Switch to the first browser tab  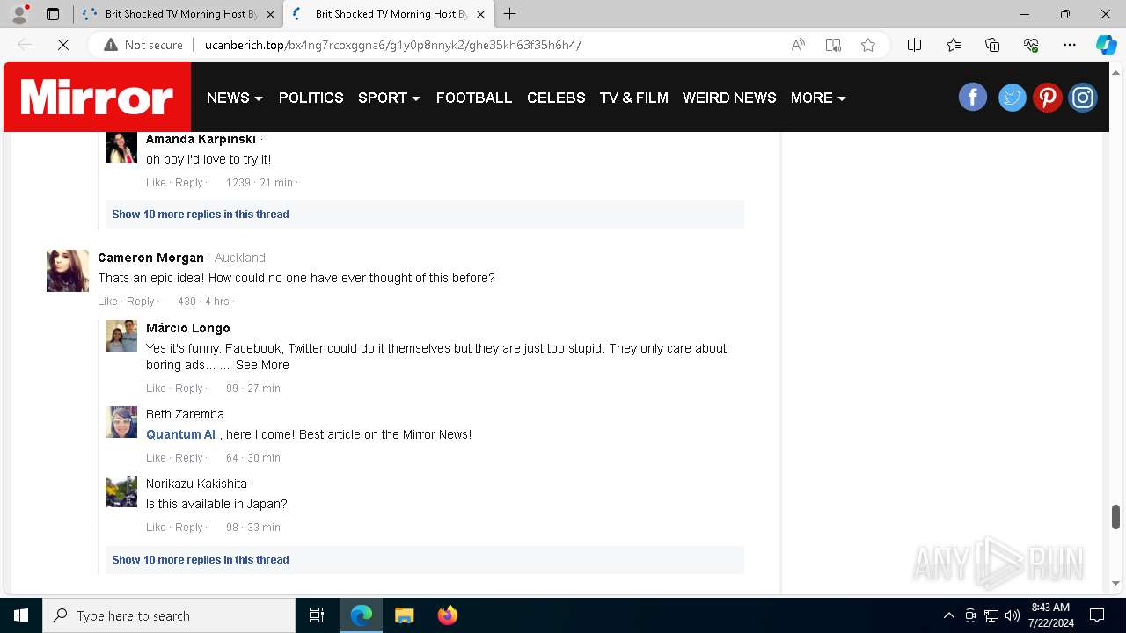tap(179, 14)
